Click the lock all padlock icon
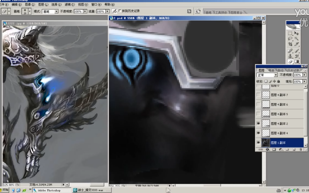The width and height of the screenshot is (309, 193). (278, 81)
